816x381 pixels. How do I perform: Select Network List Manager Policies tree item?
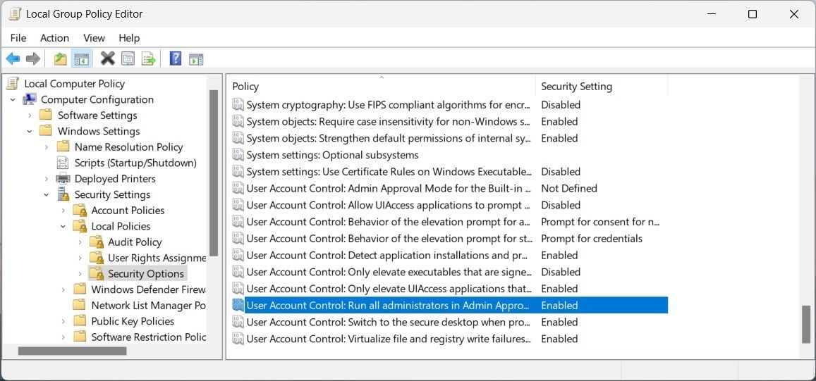pyautogui.click(x=148, y=305)
